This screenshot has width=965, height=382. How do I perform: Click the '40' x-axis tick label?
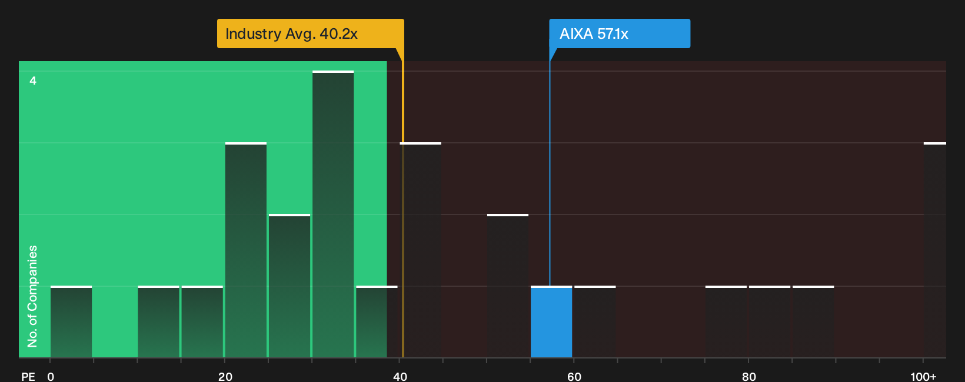pos(400,376)
